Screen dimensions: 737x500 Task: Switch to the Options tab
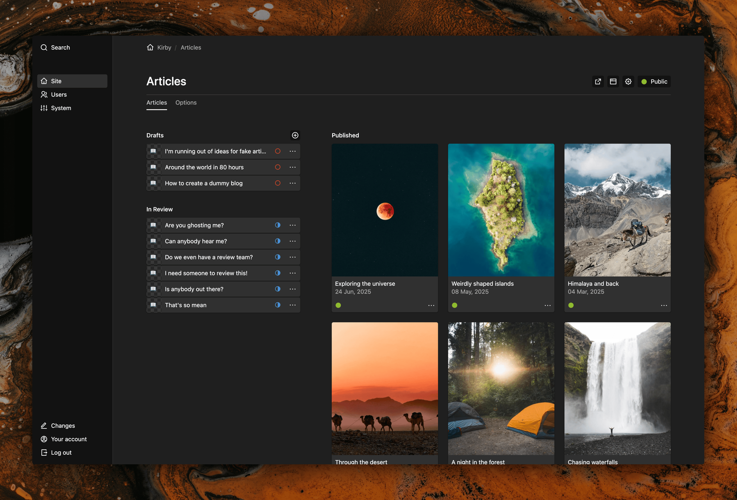click(x=186, y=103)
